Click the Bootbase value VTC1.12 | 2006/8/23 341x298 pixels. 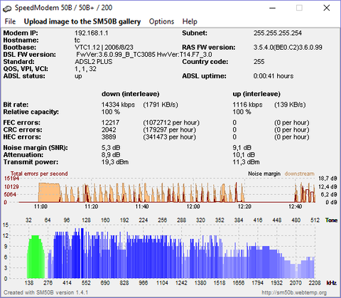coord(104,48)
